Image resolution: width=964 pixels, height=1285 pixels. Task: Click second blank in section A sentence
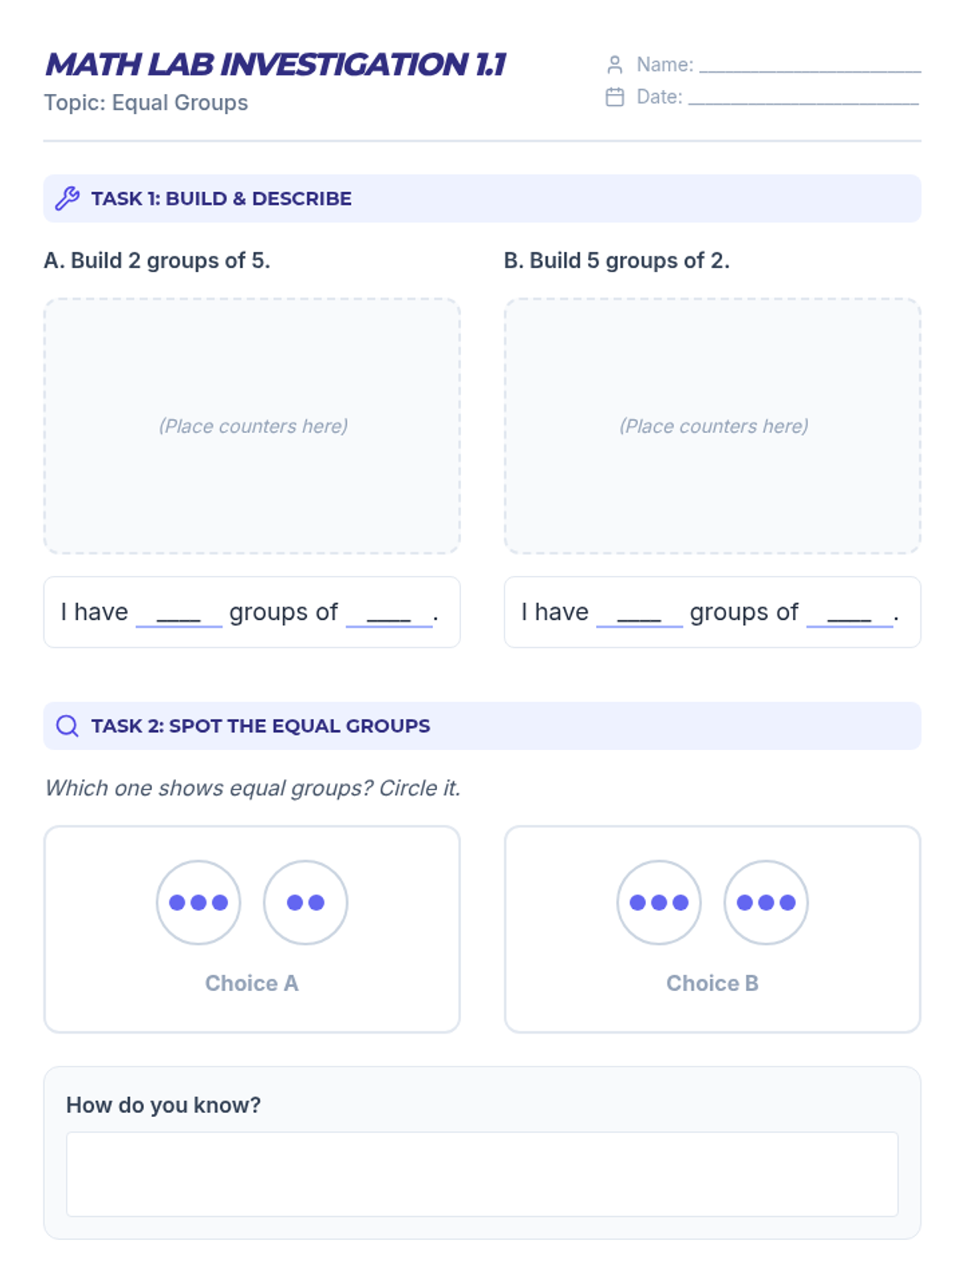click(x=389, y=614)
